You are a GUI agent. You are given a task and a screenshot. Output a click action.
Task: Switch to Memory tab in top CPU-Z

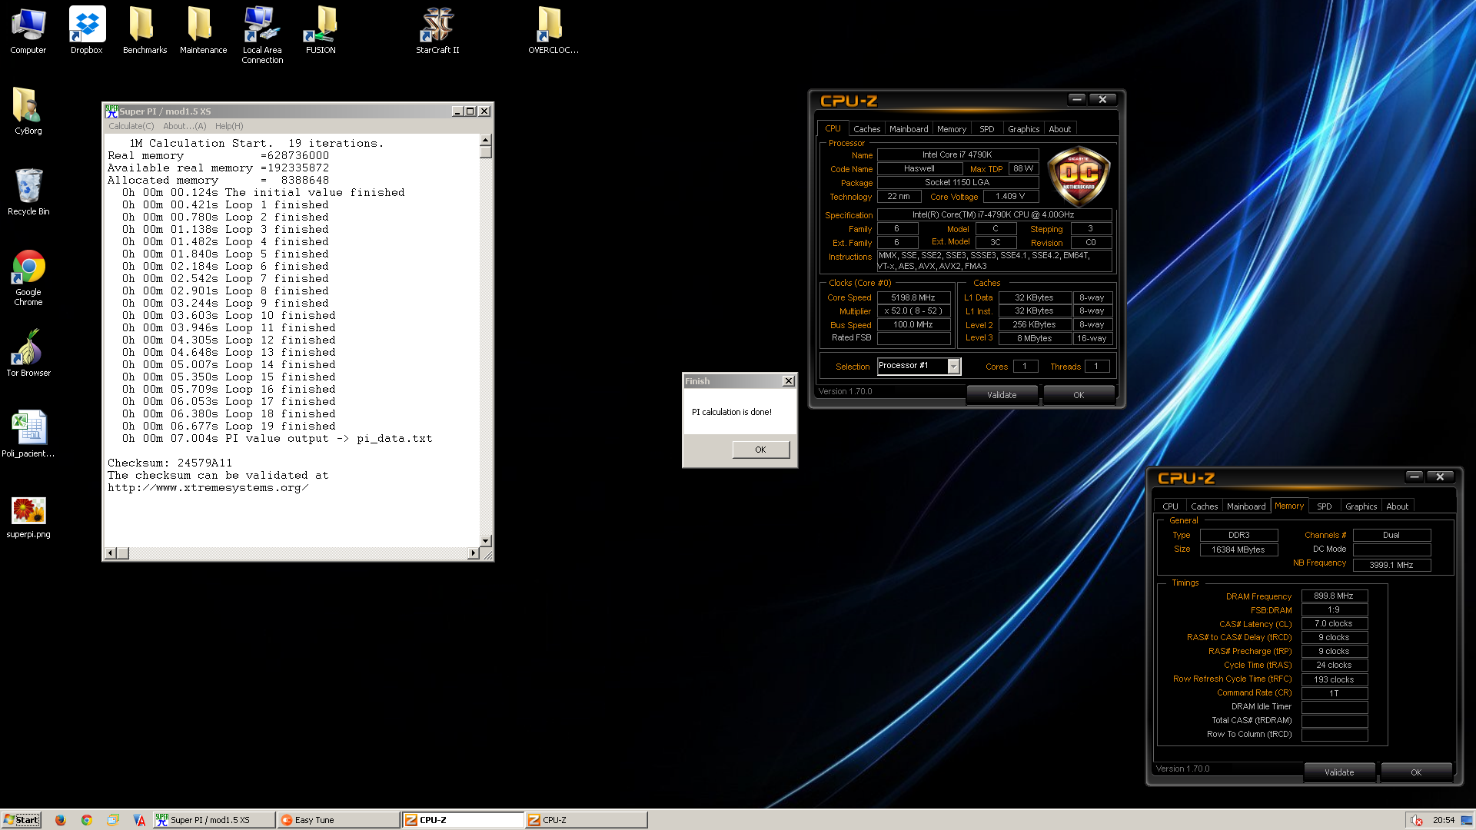click(x=952, y=129)
